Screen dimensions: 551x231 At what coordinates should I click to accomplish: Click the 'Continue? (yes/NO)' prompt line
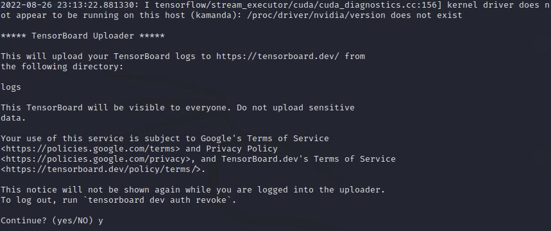[52, 221]
